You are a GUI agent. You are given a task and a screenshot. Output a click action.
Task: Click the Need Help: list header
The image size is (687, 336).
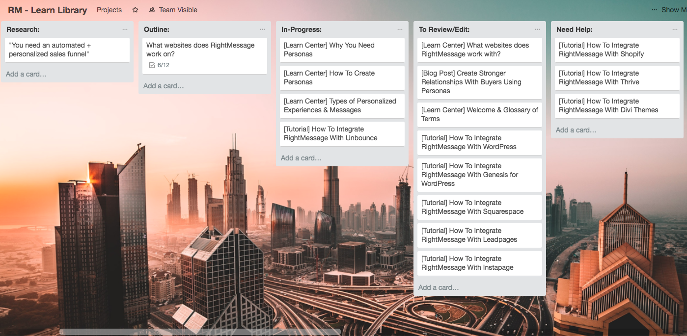pos(575,29)
